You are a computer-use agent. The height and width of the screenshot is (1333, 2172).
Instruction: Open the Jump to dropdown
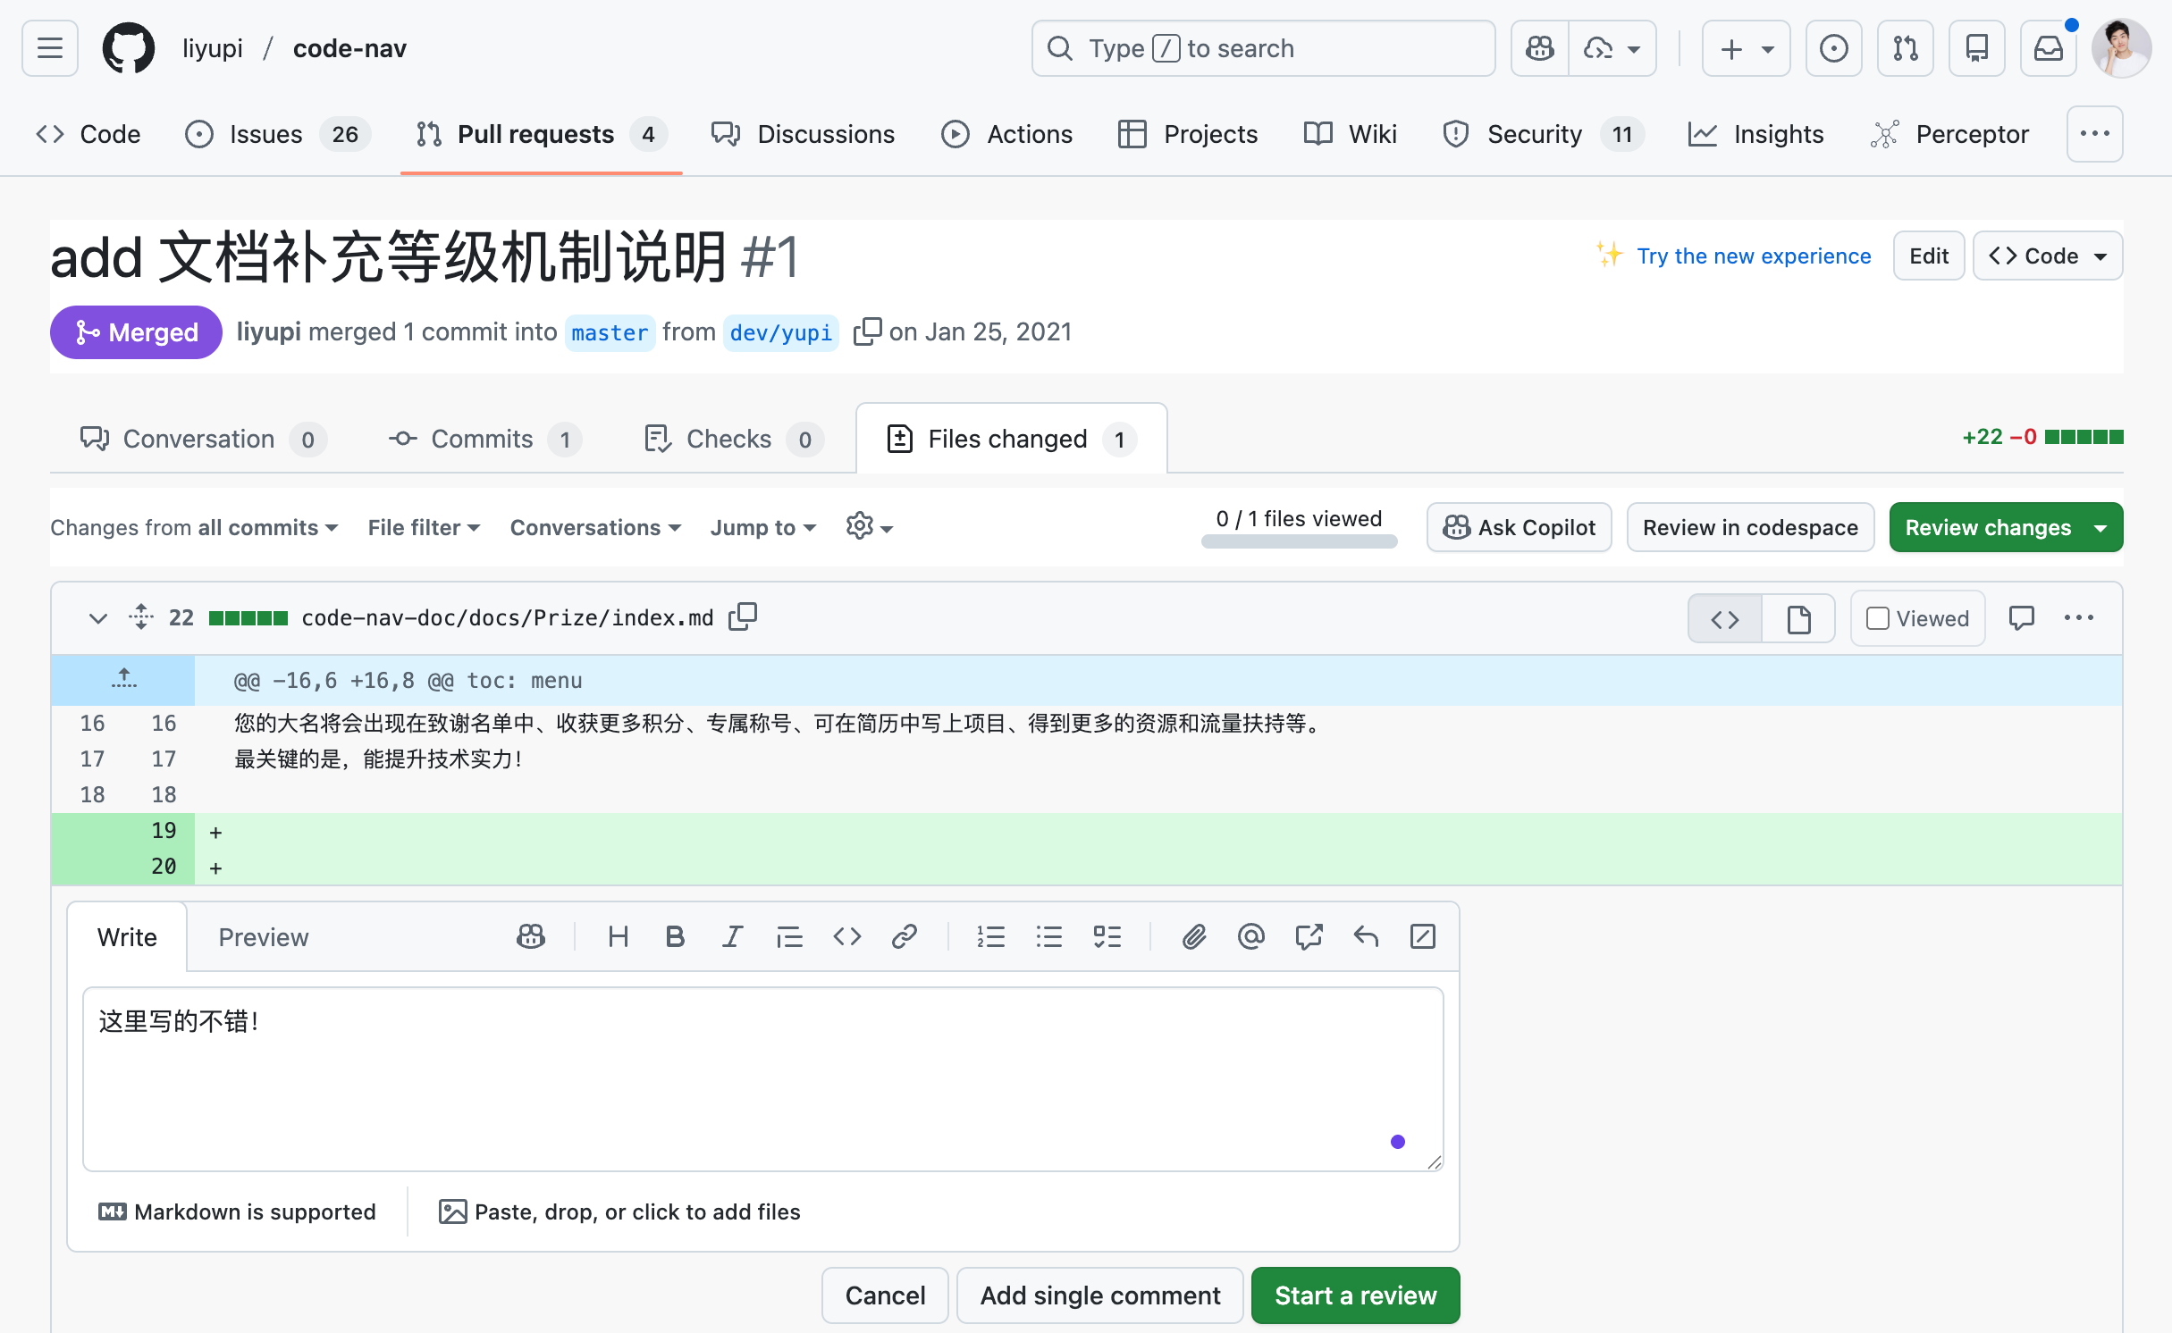762,528
